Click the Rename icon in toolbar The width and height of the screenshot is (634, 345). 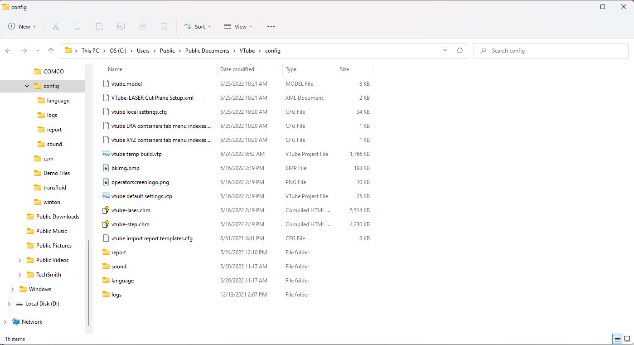(x=121, y=27)
